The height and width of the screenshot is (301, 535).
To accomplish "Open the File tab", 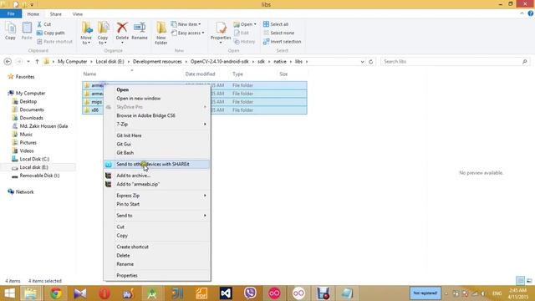I will tap(11, 14).
